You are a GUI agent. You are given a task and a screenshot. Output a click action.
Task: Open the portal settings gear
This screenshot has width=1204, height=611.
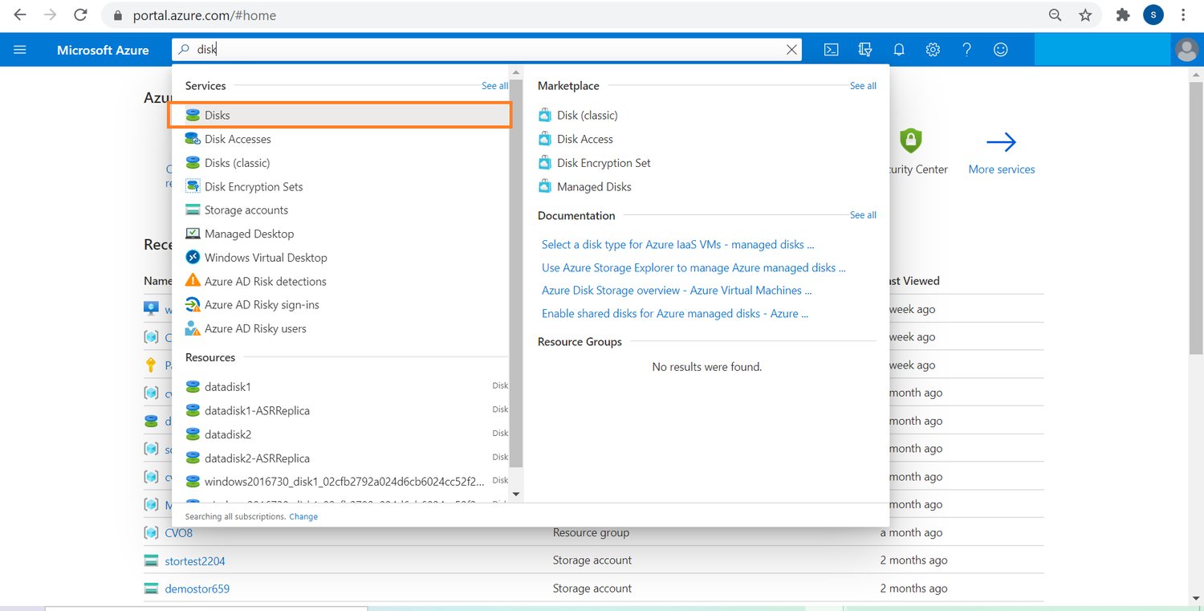coord(933,50)
